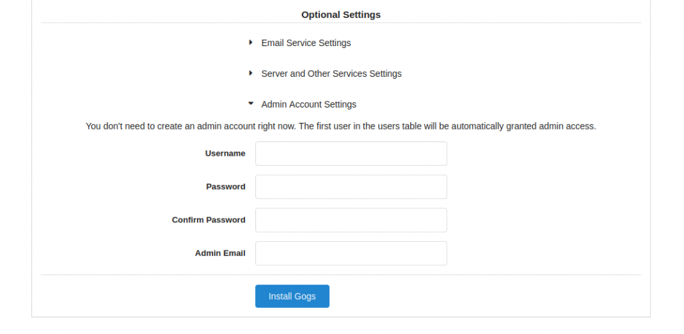684x334 pixels.
Task: Expand the Server and Other Services Settings label
Action: (x=331, y=73)
